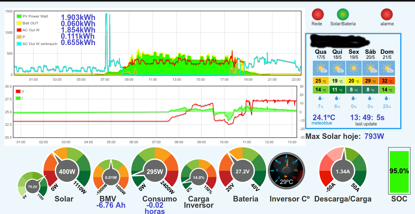
Task: Open the meteoblue link
Action: click(x=322, y=123)
